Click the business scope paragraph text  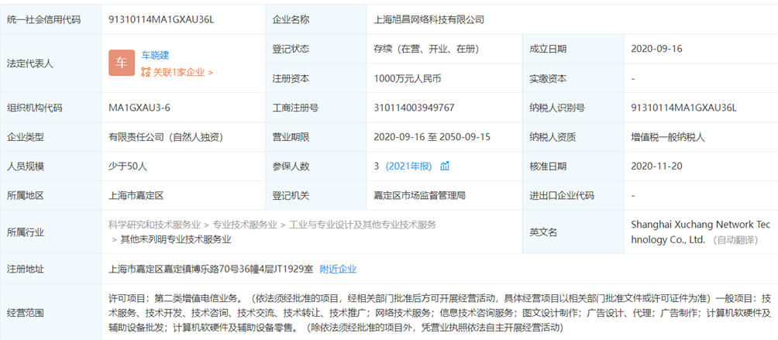pyautogui.click(x=439, y=313)
